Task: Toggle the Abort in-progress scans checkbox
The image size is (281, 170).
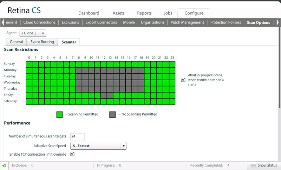Action: tap(183, 80)
